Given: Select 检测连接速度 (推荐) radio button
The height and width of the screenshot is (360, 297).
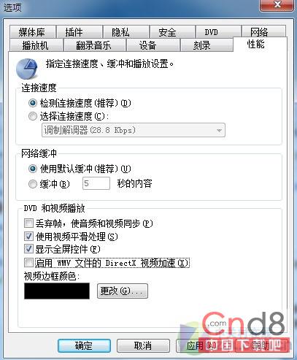Looking at the screenshot, I should click(x=33, y=103).
